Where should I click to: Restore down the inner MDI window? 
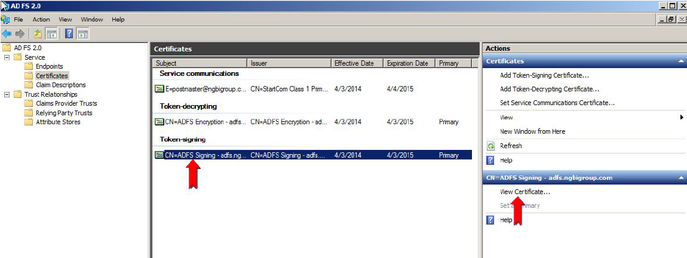pyautogui.click(x=671, y=19)
